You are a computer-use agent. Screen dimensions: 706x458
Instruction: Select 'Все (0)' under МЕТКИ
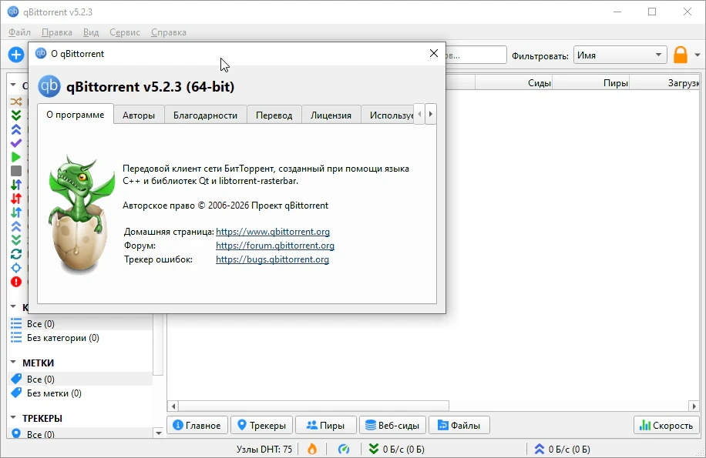[79, 379]
